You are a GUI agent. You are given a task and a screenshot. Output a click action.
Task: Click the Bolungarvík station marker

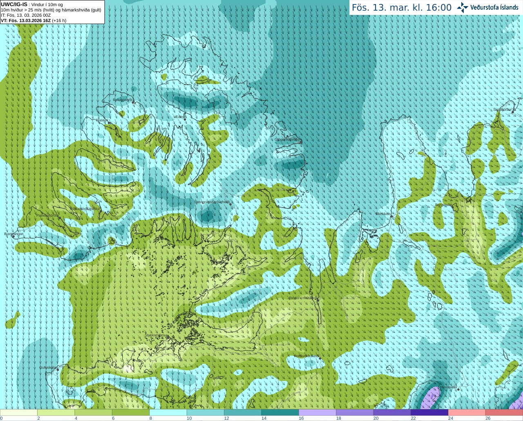[x=133, y=103]
